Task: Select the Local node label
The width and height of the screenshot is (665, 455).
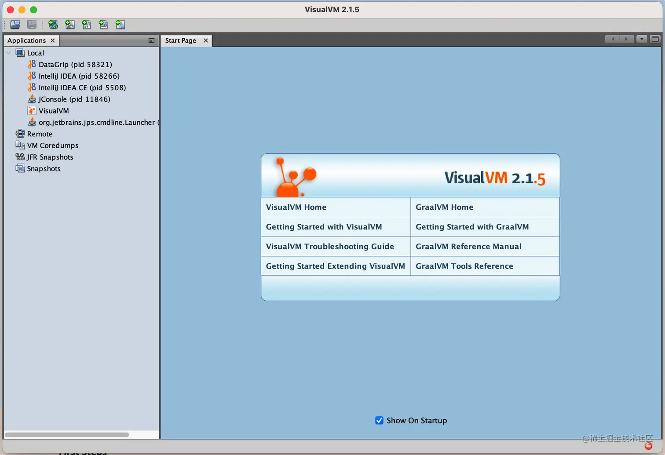Action: point(36,53)
